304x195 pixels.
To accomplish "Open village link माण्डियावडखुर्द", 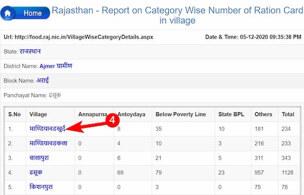I will (x=47, y=128).
